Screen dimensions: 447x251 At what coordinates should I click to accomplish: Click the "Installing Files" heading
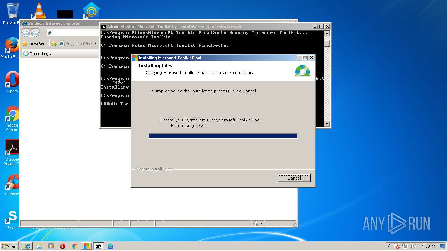point(155,66)
